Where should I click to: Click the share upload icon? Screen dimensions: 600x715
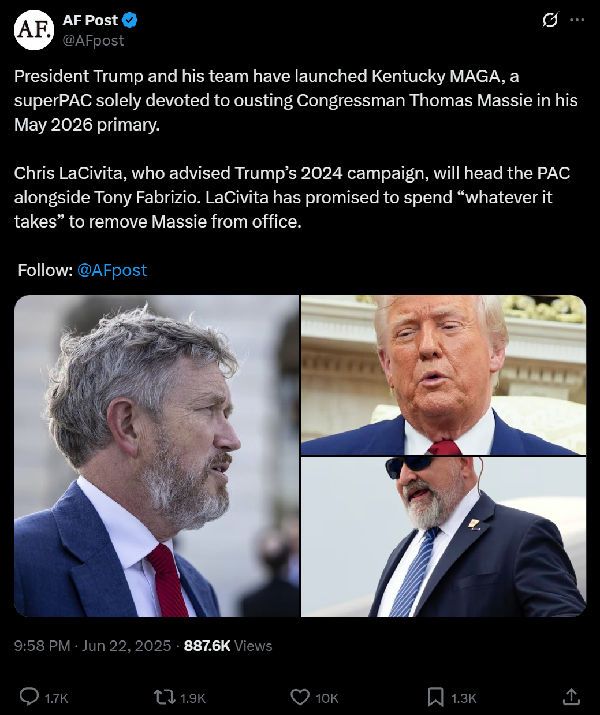571,697
